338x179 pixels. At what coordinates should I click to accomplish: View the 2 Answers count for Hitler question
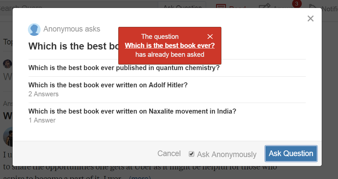pyautogui.click(x=44, y=94)
